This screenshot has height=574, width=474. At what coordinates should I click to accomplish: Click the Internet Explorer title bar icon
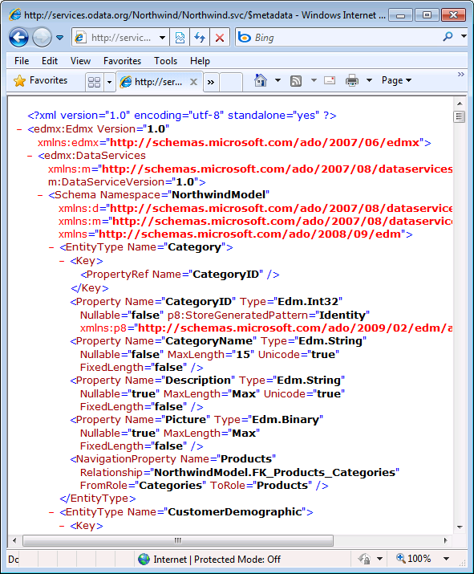click(15, 15)
